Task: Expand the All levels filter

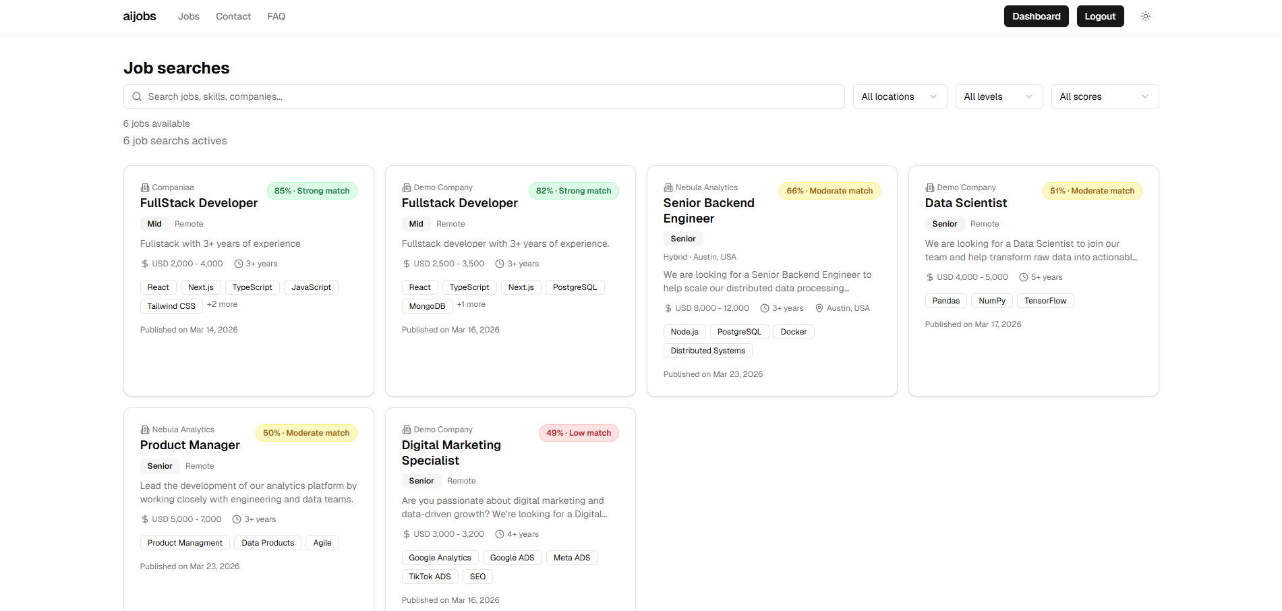Action: pos(999,96)
